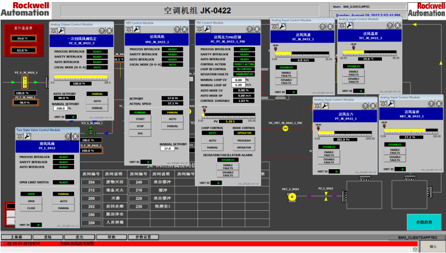Click the cyan 参数趋势 button
The width and height of the screenshot is (446, 253).
point(423,222)
